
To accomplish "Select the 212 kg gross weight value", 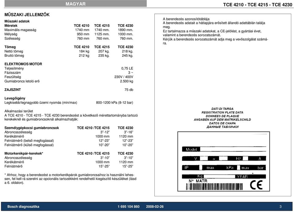I will pos(84,56).
